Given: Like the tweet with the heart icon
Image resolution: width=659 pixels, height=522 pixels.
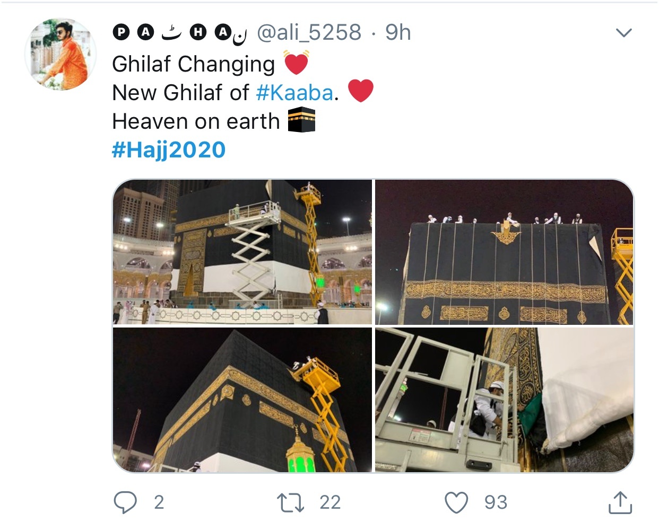Looking at the screenshot, I should 456,502.
